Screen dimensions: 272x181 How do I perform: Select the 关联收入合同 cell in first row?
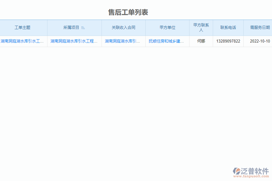[x=123, y=41]
